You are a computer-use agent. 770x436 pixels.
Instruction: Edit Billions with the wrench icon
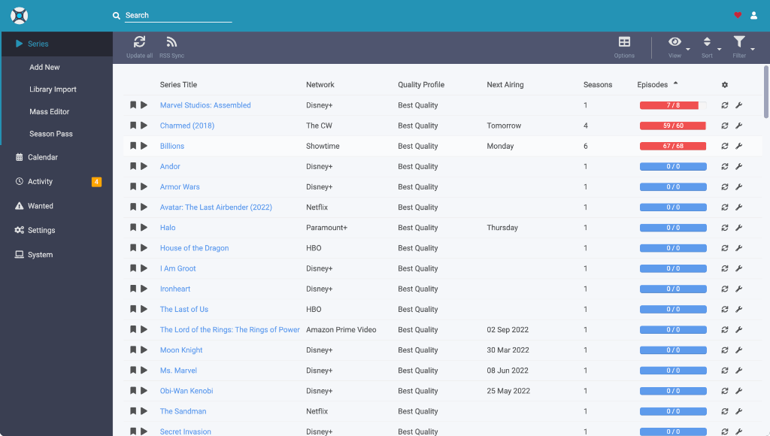pyautogui.click(x=738, y=146)
